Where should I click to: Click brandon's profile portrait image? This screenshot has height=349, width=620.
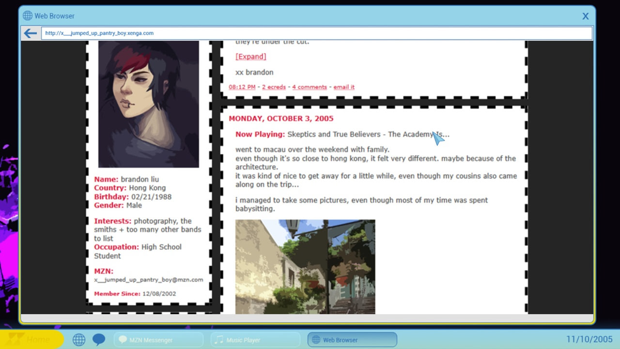(x=148, y=104)
